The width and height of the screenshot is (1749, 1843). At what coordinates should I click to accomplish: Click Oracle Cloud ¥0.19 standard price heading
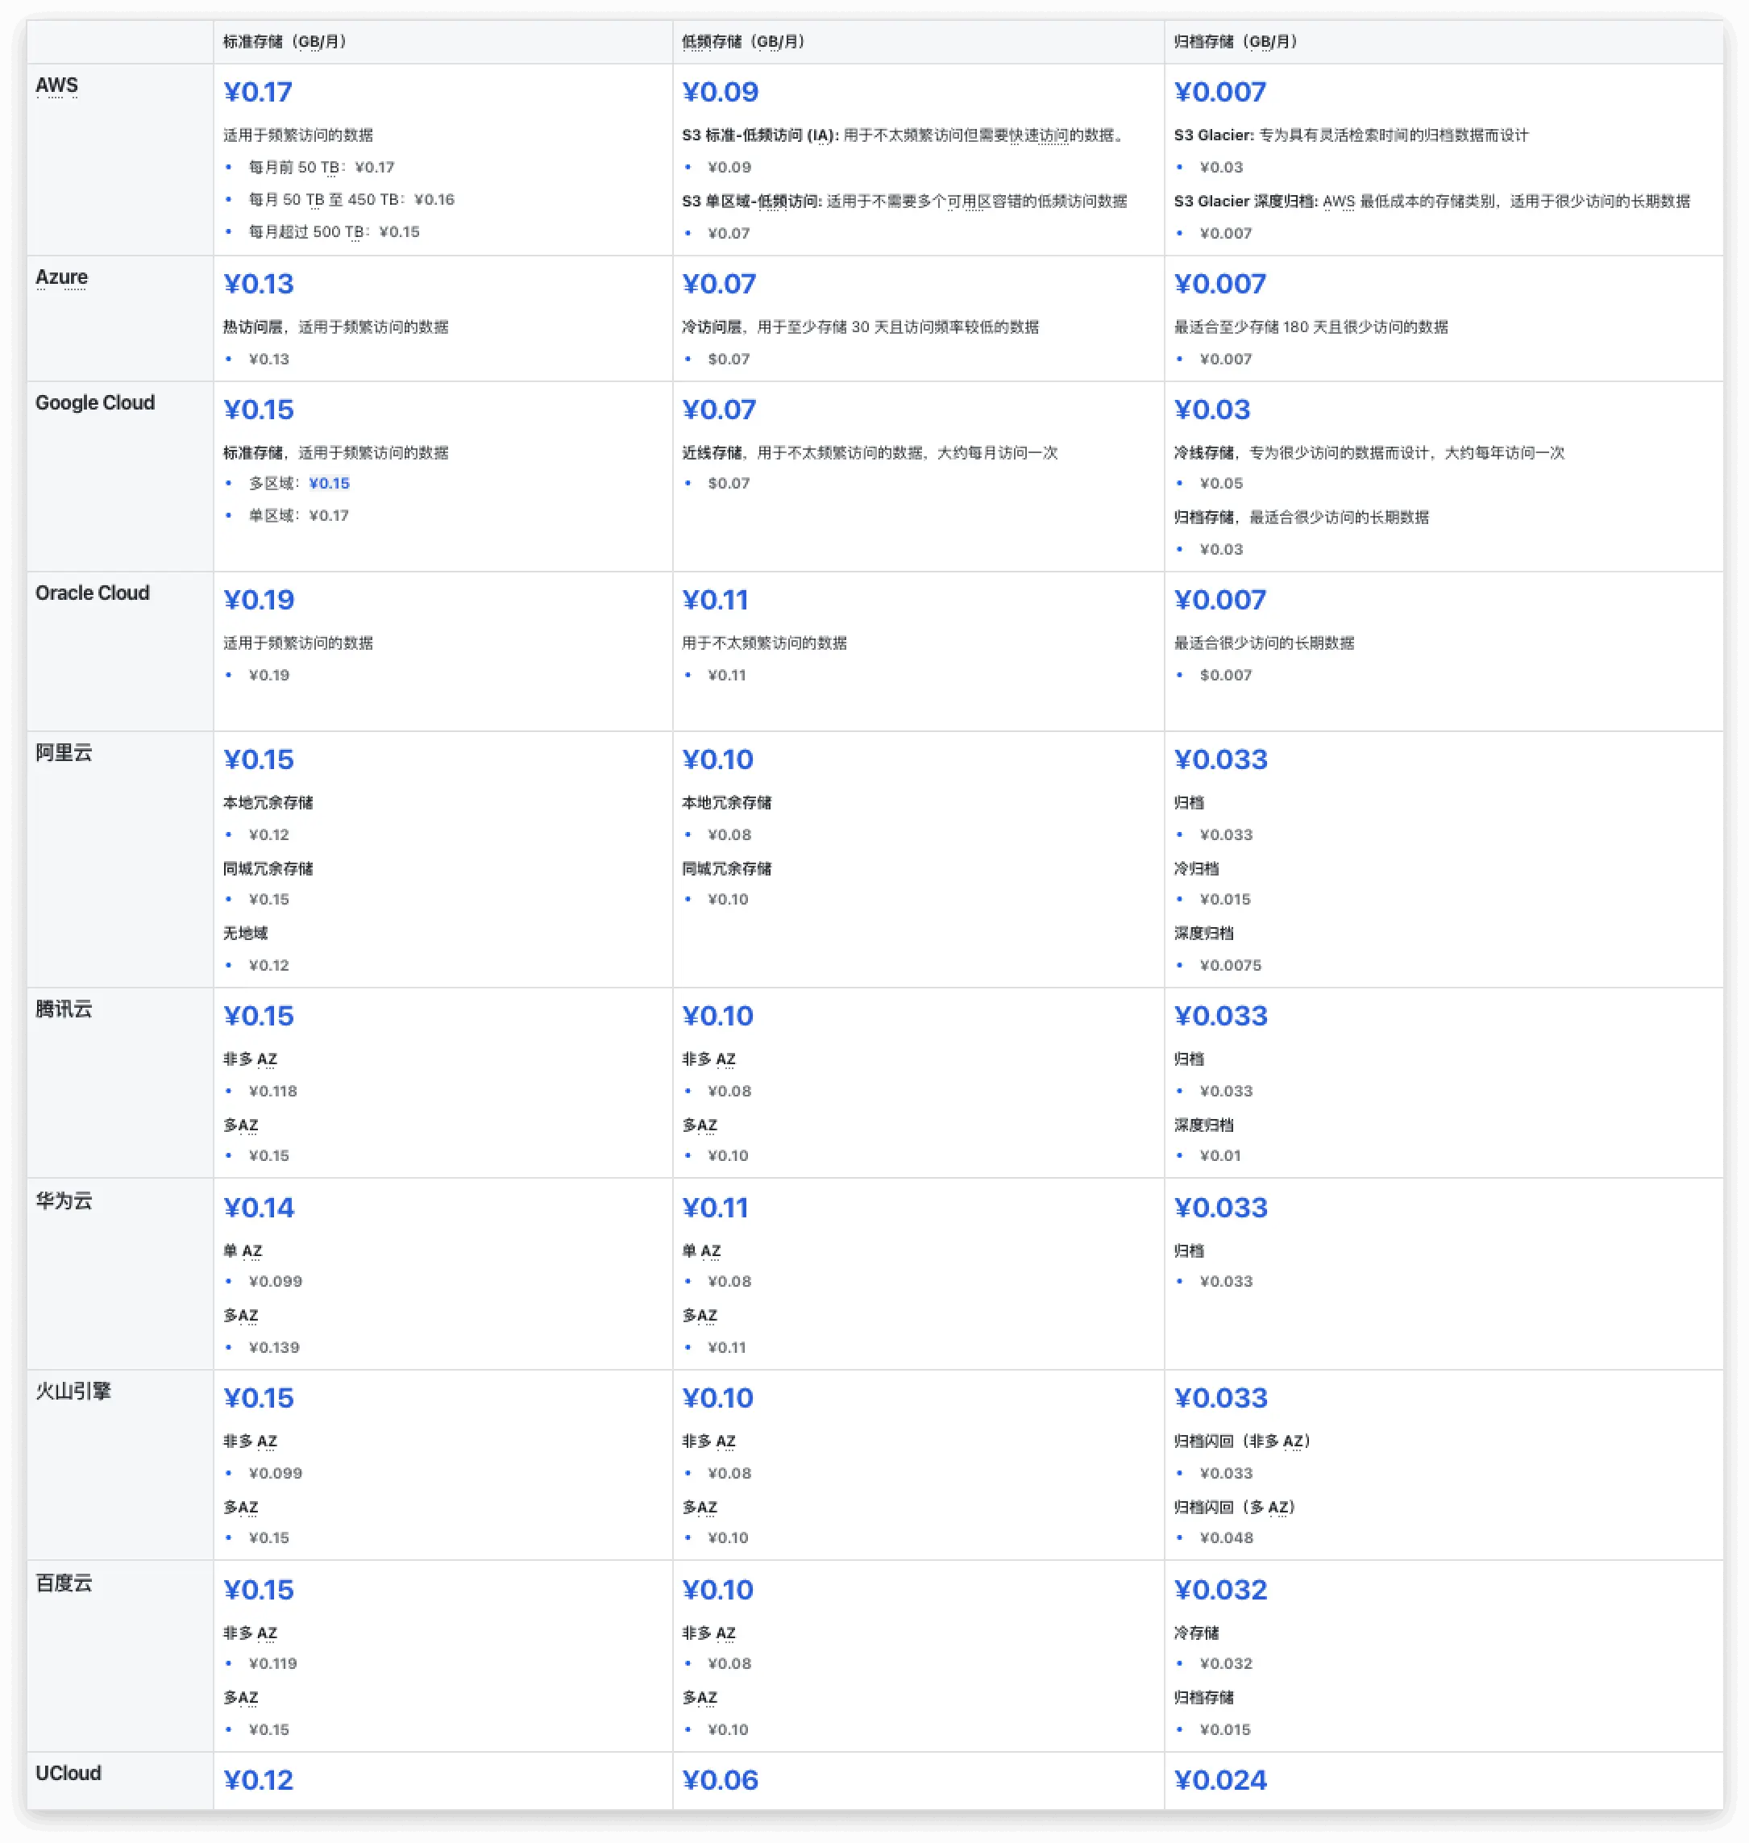(258, 600)
